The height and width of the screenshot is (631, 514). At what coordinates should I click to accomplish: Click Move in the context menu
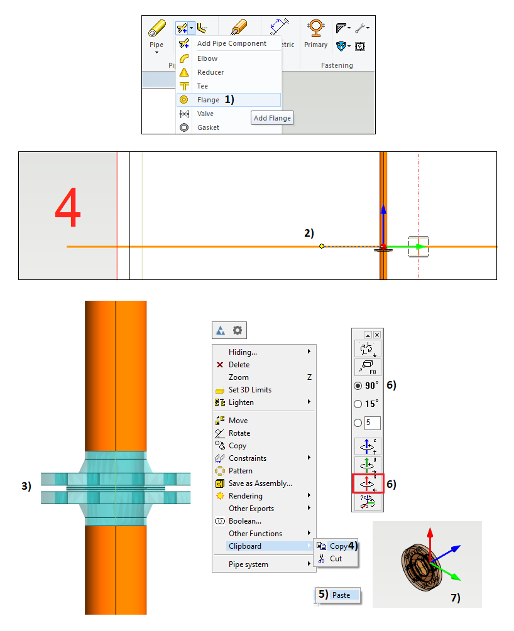pos(264,421)
